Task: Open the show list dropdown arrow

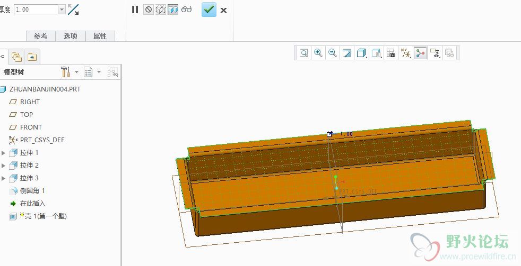Action: 99,72
